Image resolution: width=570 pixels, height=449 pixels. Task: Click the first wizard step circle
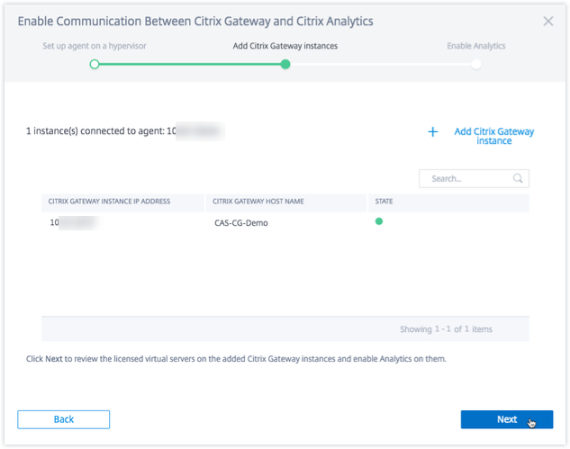[95, 64]
